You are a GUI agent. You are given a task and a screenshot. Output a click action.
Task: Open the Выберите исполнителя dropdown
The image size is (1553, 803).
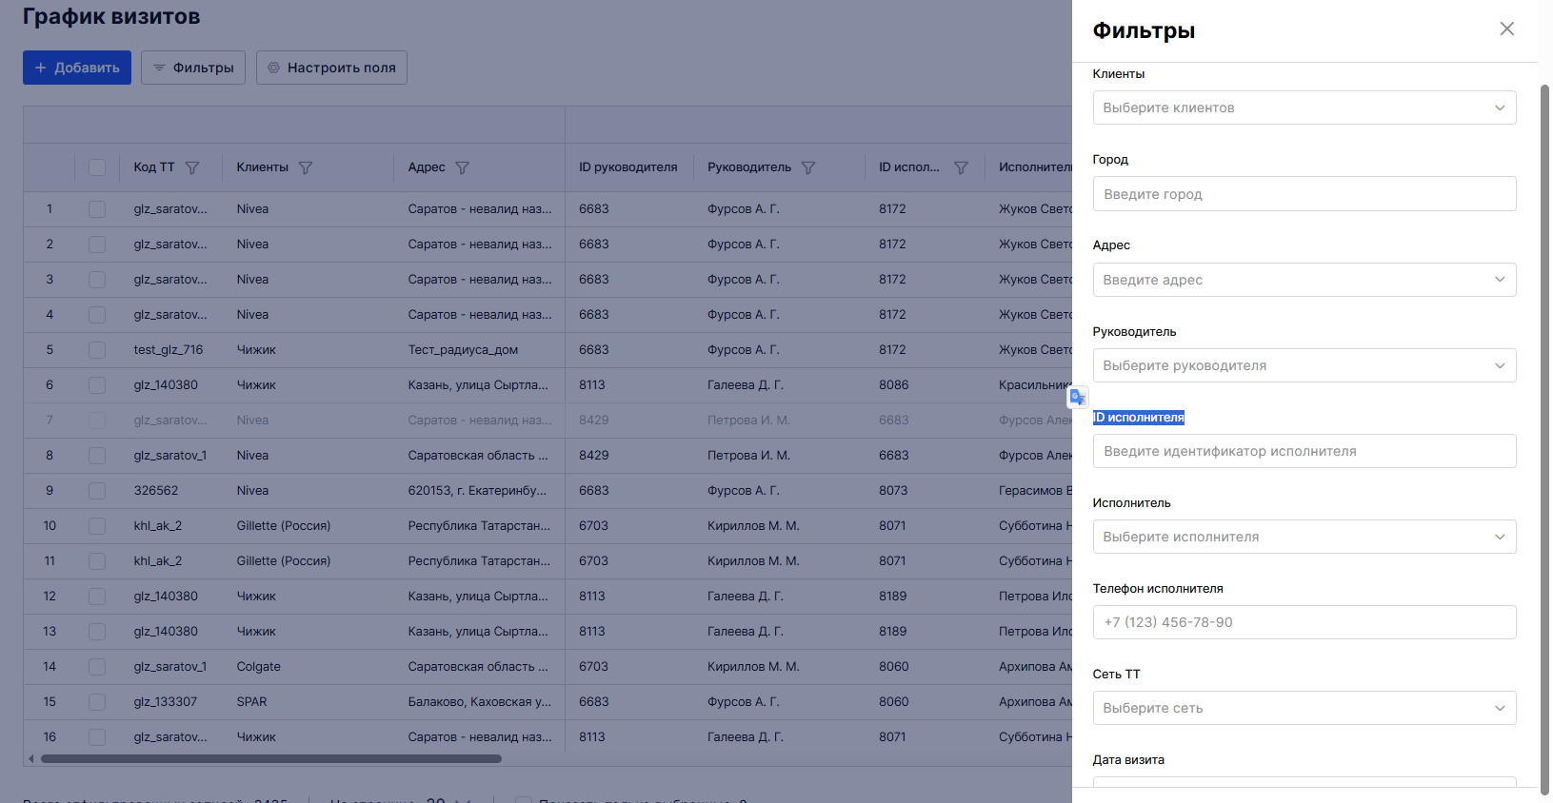[1304, 537]
